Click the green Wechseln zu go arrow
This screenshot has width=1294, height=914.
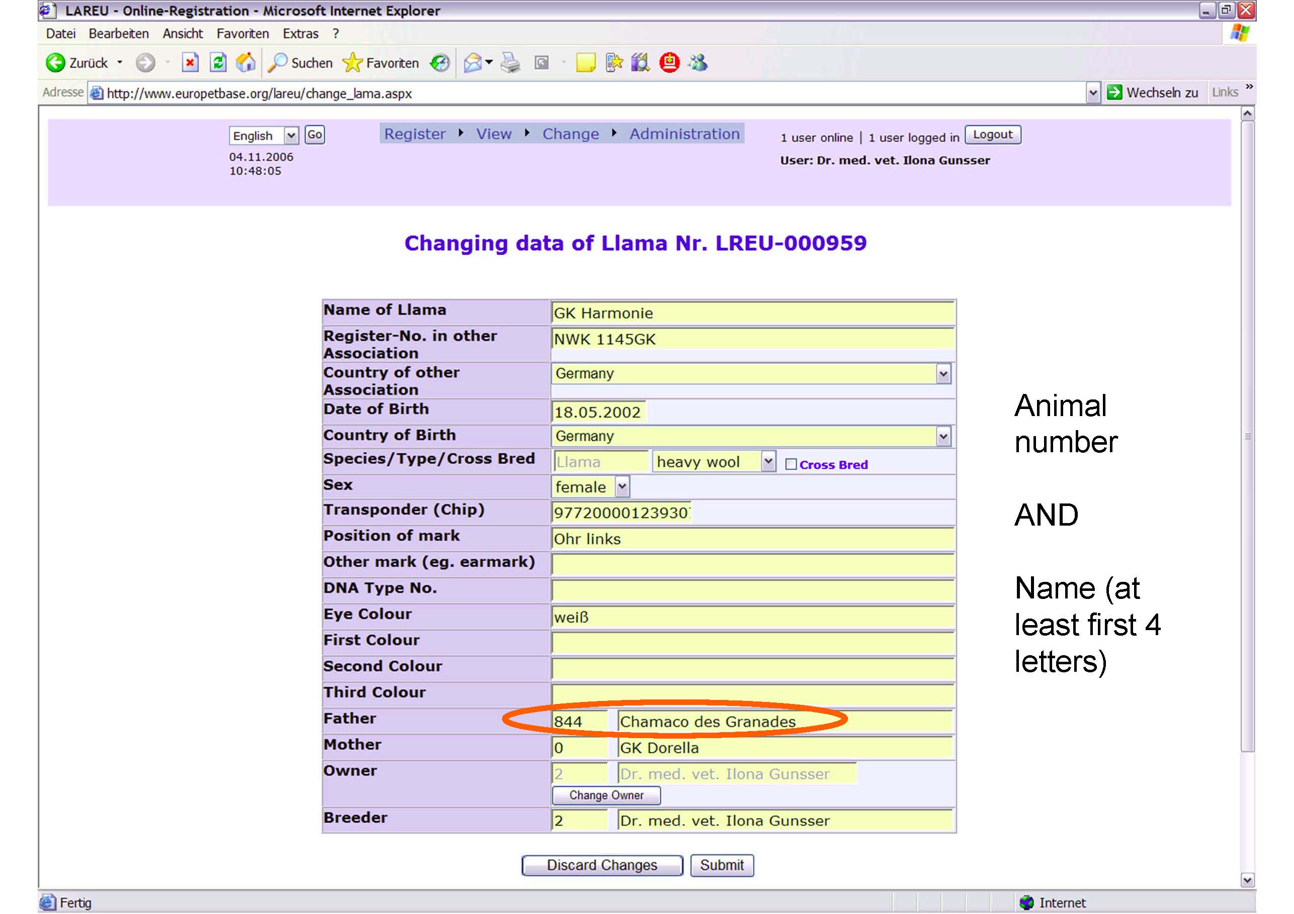click(1114, 92)
